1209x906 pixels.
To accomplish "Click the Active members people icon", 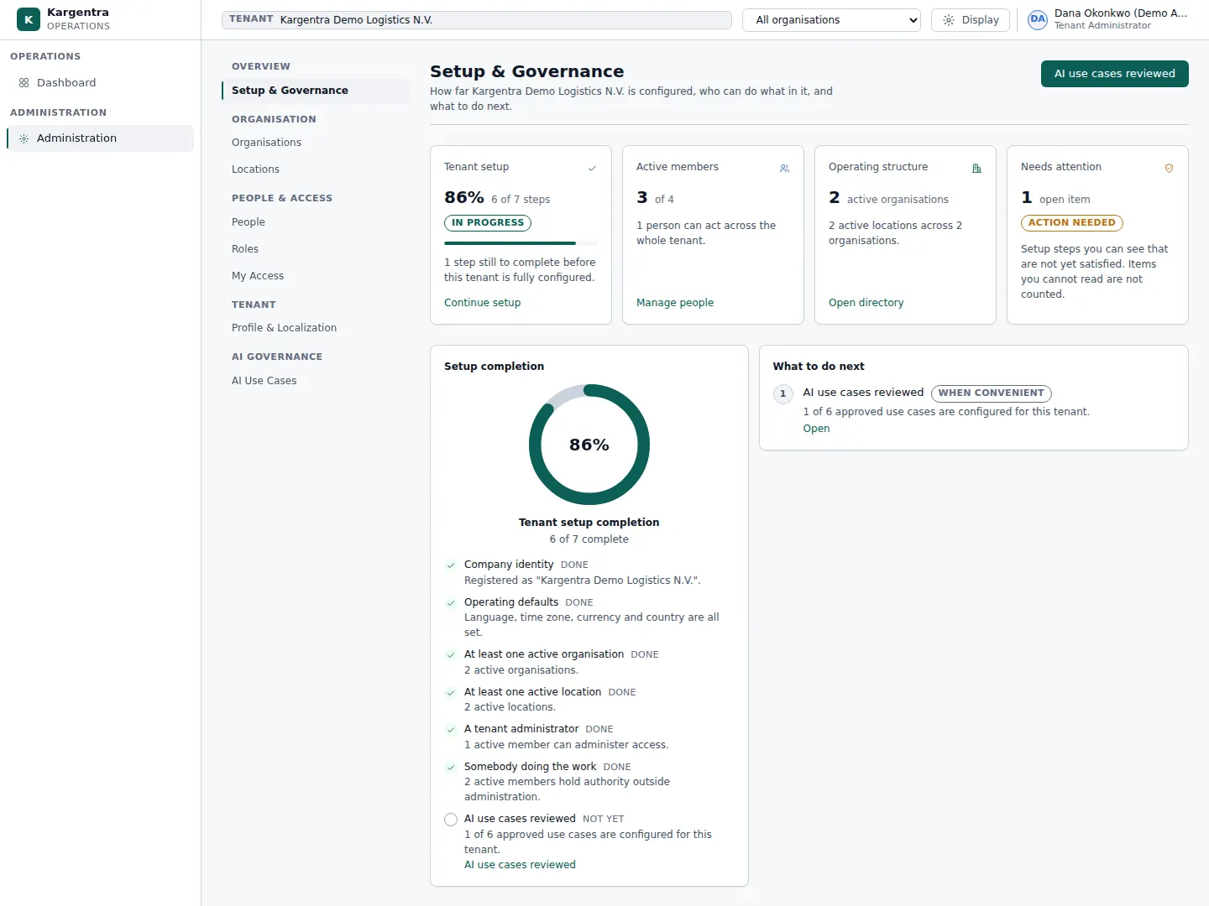I will (x=784, y=169).
